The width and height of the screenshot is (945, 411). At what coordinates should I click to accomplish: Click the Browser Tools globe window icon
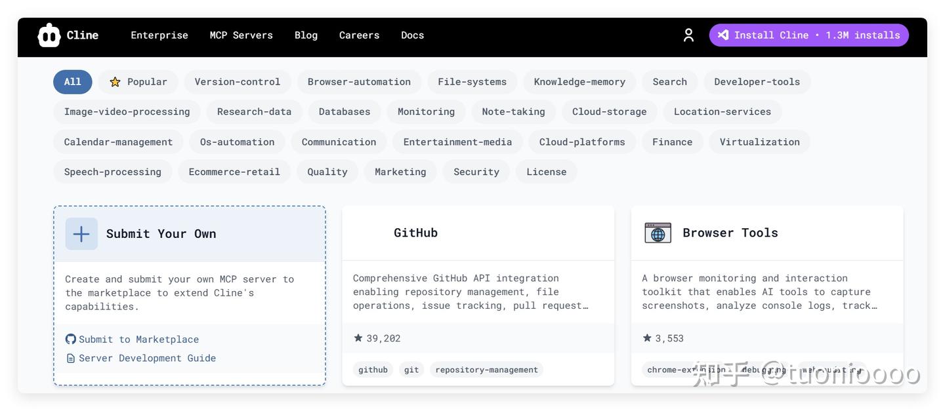click(658, 233)
